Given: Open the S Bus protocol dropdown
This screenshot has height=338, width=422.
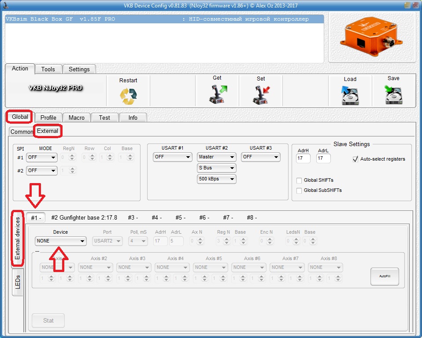Looking at the screenshot, I should point(216,168).
